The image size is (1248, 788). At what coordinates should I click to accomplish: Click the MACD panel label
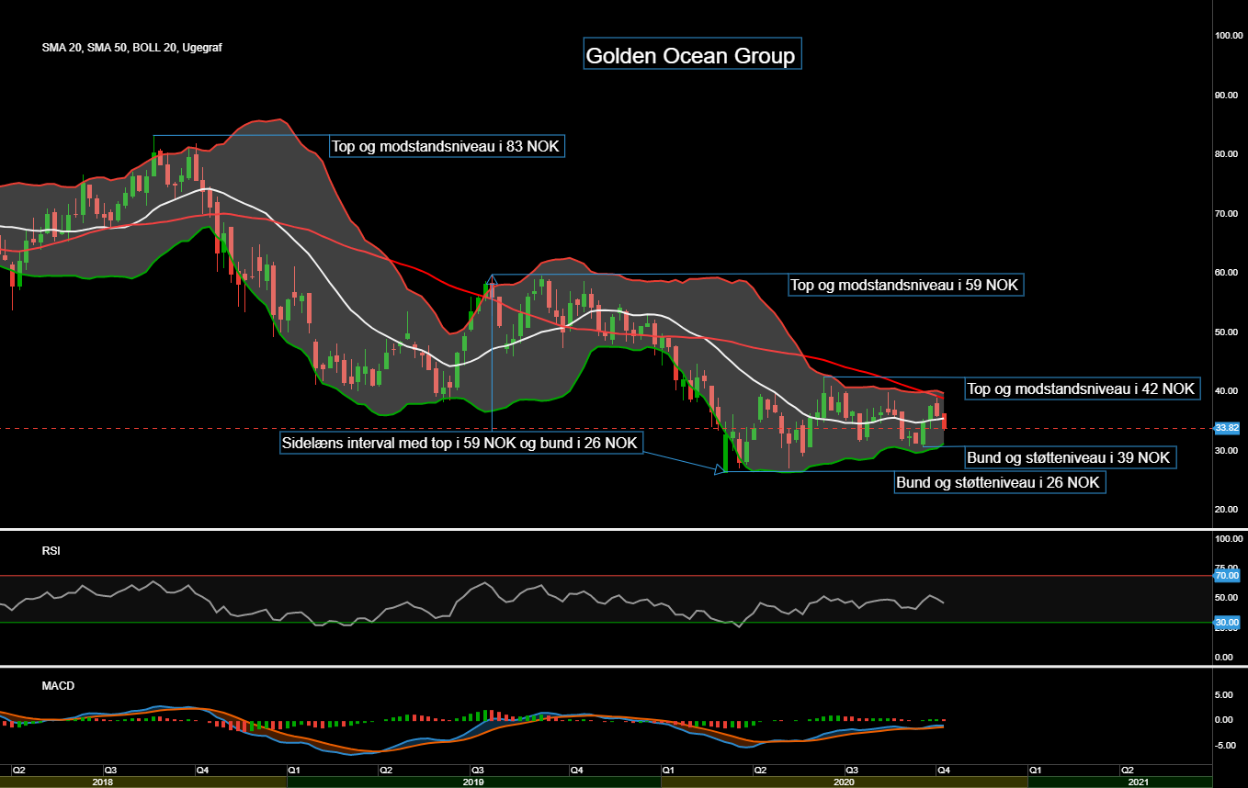(58, 685)
